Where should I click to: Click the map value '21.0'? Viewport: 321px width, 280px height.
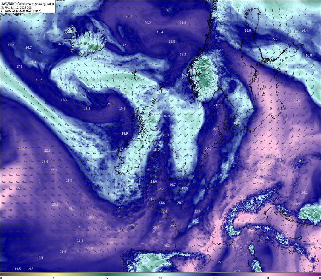click(209, 189)
